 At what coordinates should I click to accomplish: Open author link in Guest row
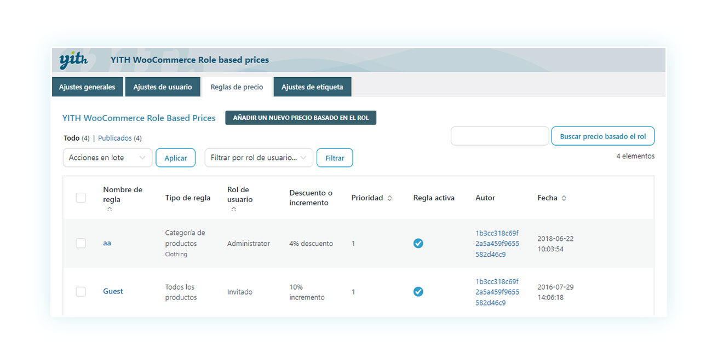(x=497, y=292)
